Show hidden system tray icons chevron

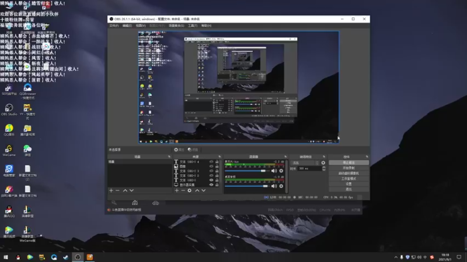click(396, 257)
